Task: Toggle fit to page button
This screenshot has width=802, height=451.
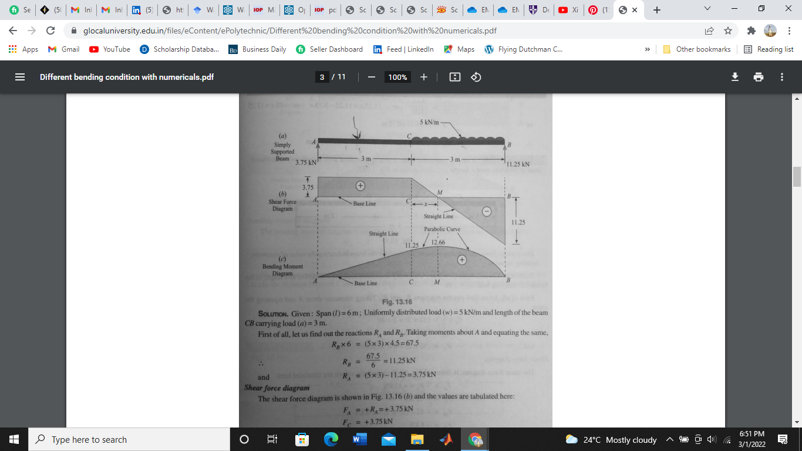Action: click(454, 77)
